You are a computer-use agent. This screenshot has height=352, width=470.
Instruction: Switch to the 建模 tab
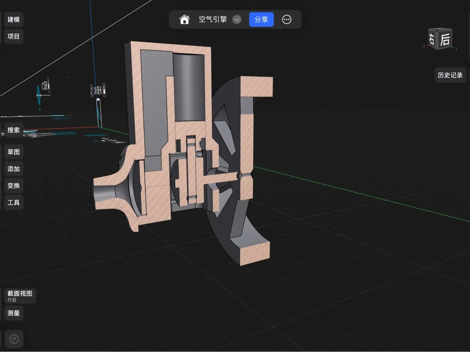click(x=14, y=20)
